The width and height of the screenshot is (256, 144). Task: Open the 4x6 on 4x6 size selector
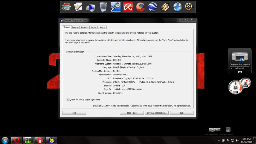(x=239, y=68)
